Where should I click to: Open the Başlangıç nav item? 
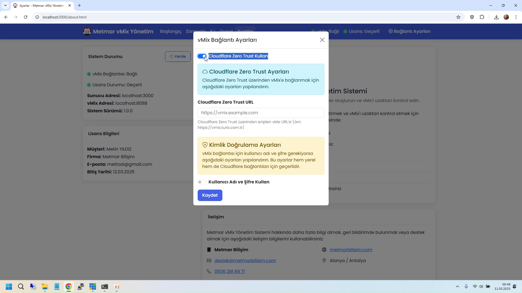coord(171,31)
